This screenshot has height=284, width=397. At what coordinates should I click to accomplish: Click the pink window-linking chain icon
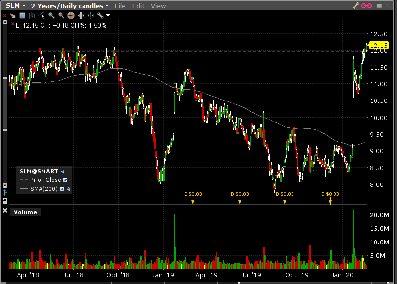366,6
